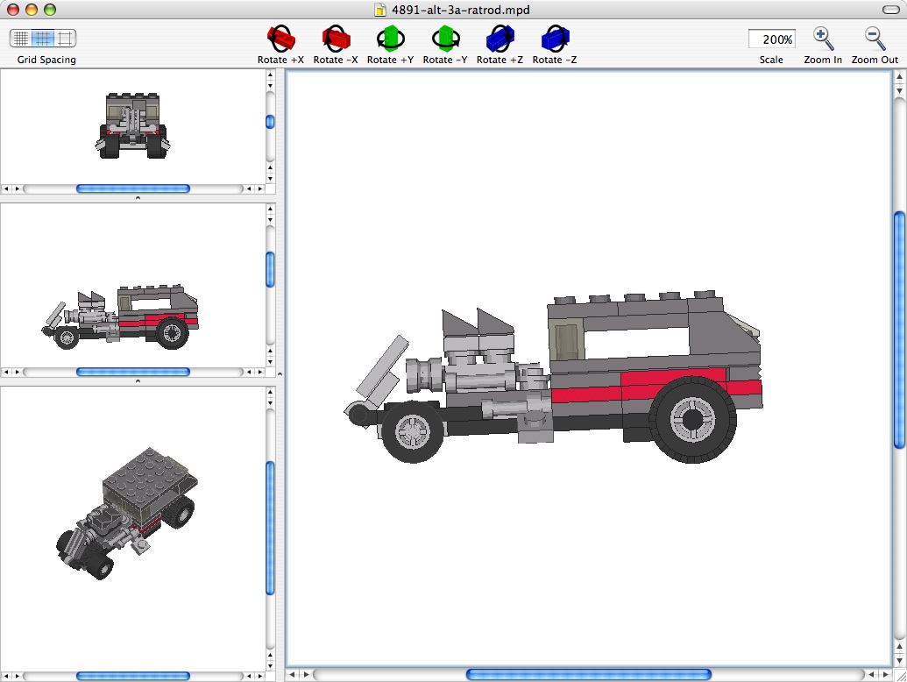This screenshot has height=682, width=907.
Task: Select the Rotate -X tool icon
Action: [336, 38]
